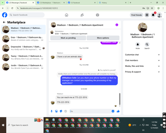Click More options button
Viewport: 166px width, 133px height.
103,38
